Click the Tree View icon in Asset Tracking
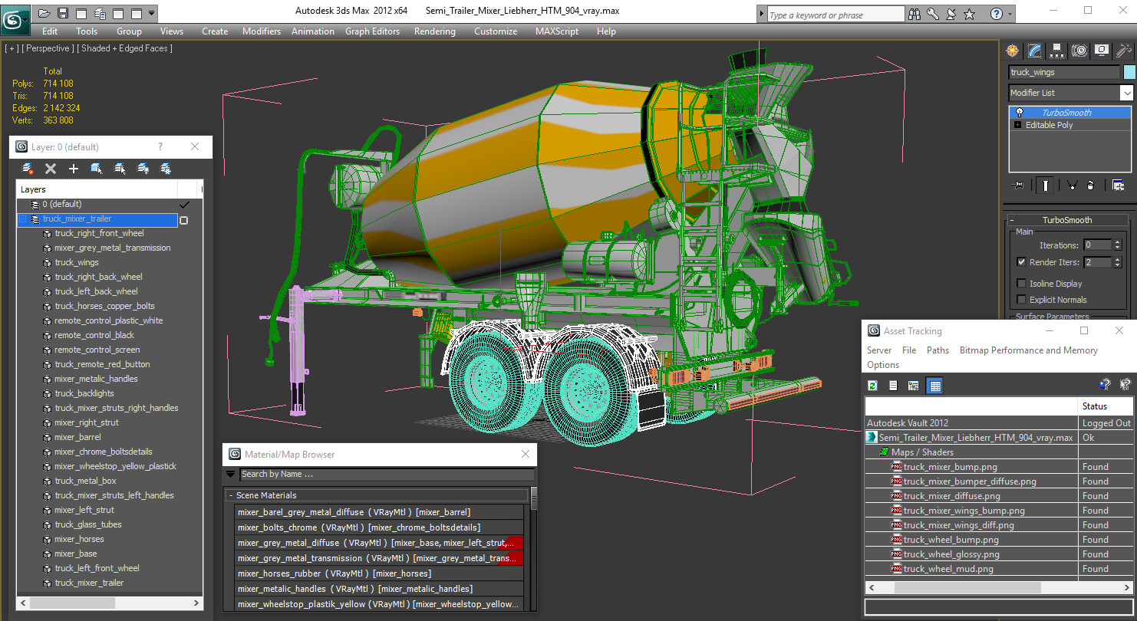Screen dimensions: 1137x621 coord(914,386)
